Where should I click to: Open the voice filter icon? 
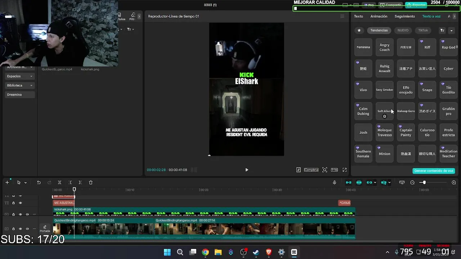click(x=442, y=30)
